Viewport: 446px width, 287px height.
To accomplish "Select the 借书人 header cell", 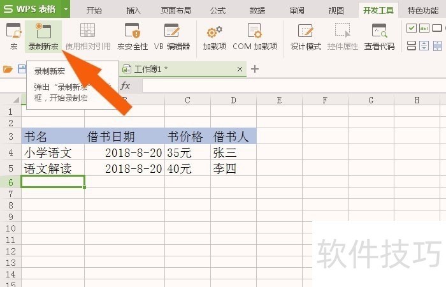I will 234,136.
